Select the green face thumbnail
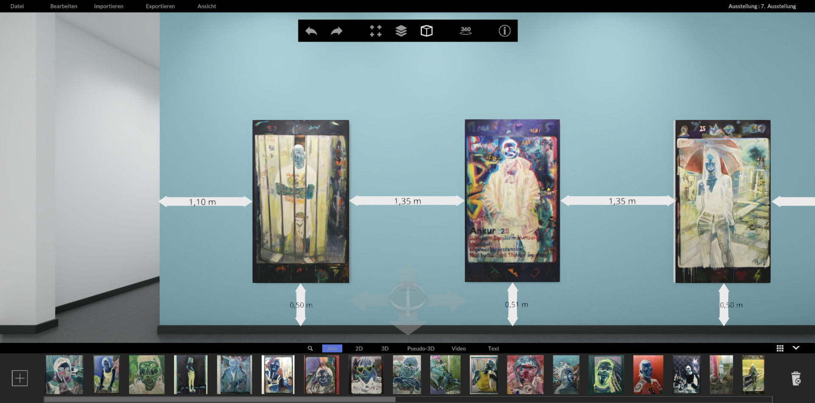The width and height of the screenshot is (815, 403). pos(146,375)
